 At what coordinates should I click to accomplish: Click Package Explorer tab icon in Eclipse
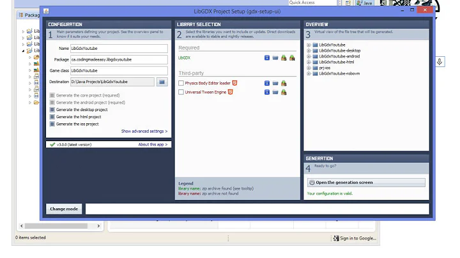21,15
